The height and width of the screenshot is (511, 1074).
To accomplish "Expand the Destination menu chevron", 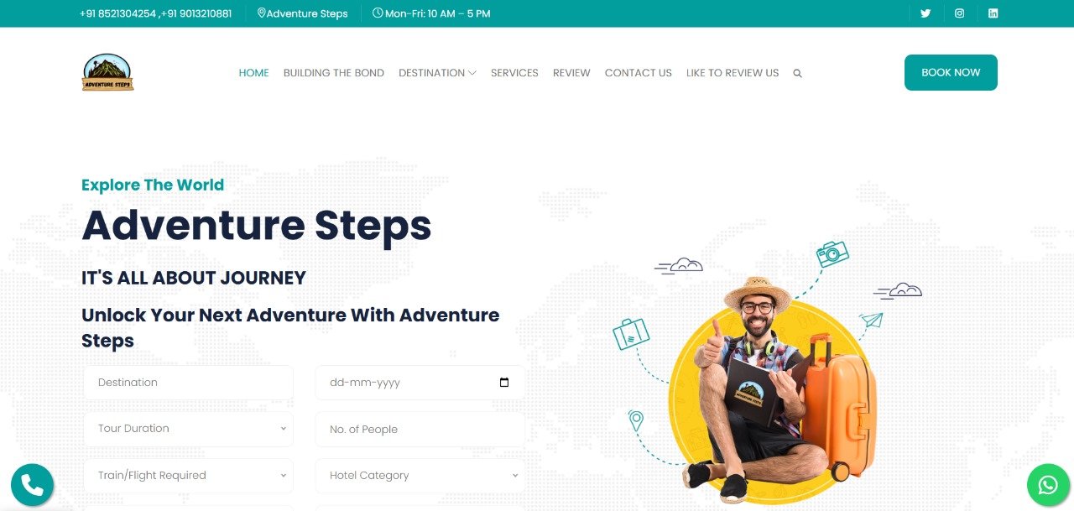I will (472, 73).
